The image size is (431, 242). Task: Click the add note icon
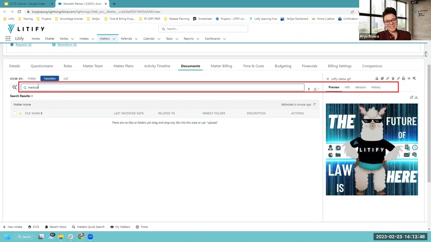pyautogui.click(x=414, y=79)
